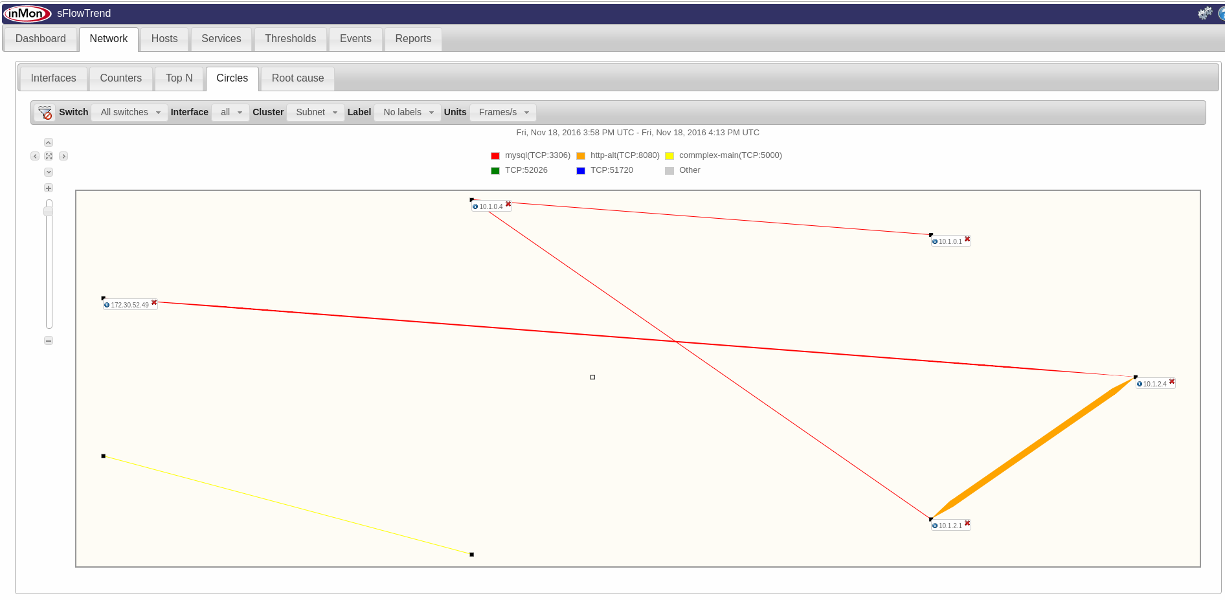Click the clear filter funnel icon
Image resolution: width=1225 pixels, height=600 pixels.
(45, 113)
